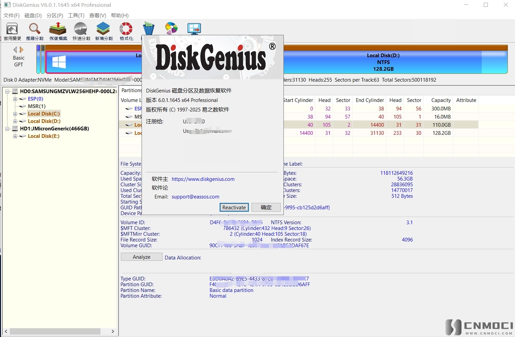
Task: Click the 300.0MB capacity cell
Action: (441, 109)
